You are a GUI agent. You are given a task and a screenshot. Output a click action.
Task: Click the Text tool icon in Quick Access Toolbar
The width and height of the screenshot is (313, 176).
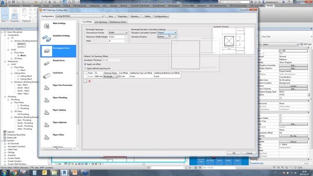(49, 2)
